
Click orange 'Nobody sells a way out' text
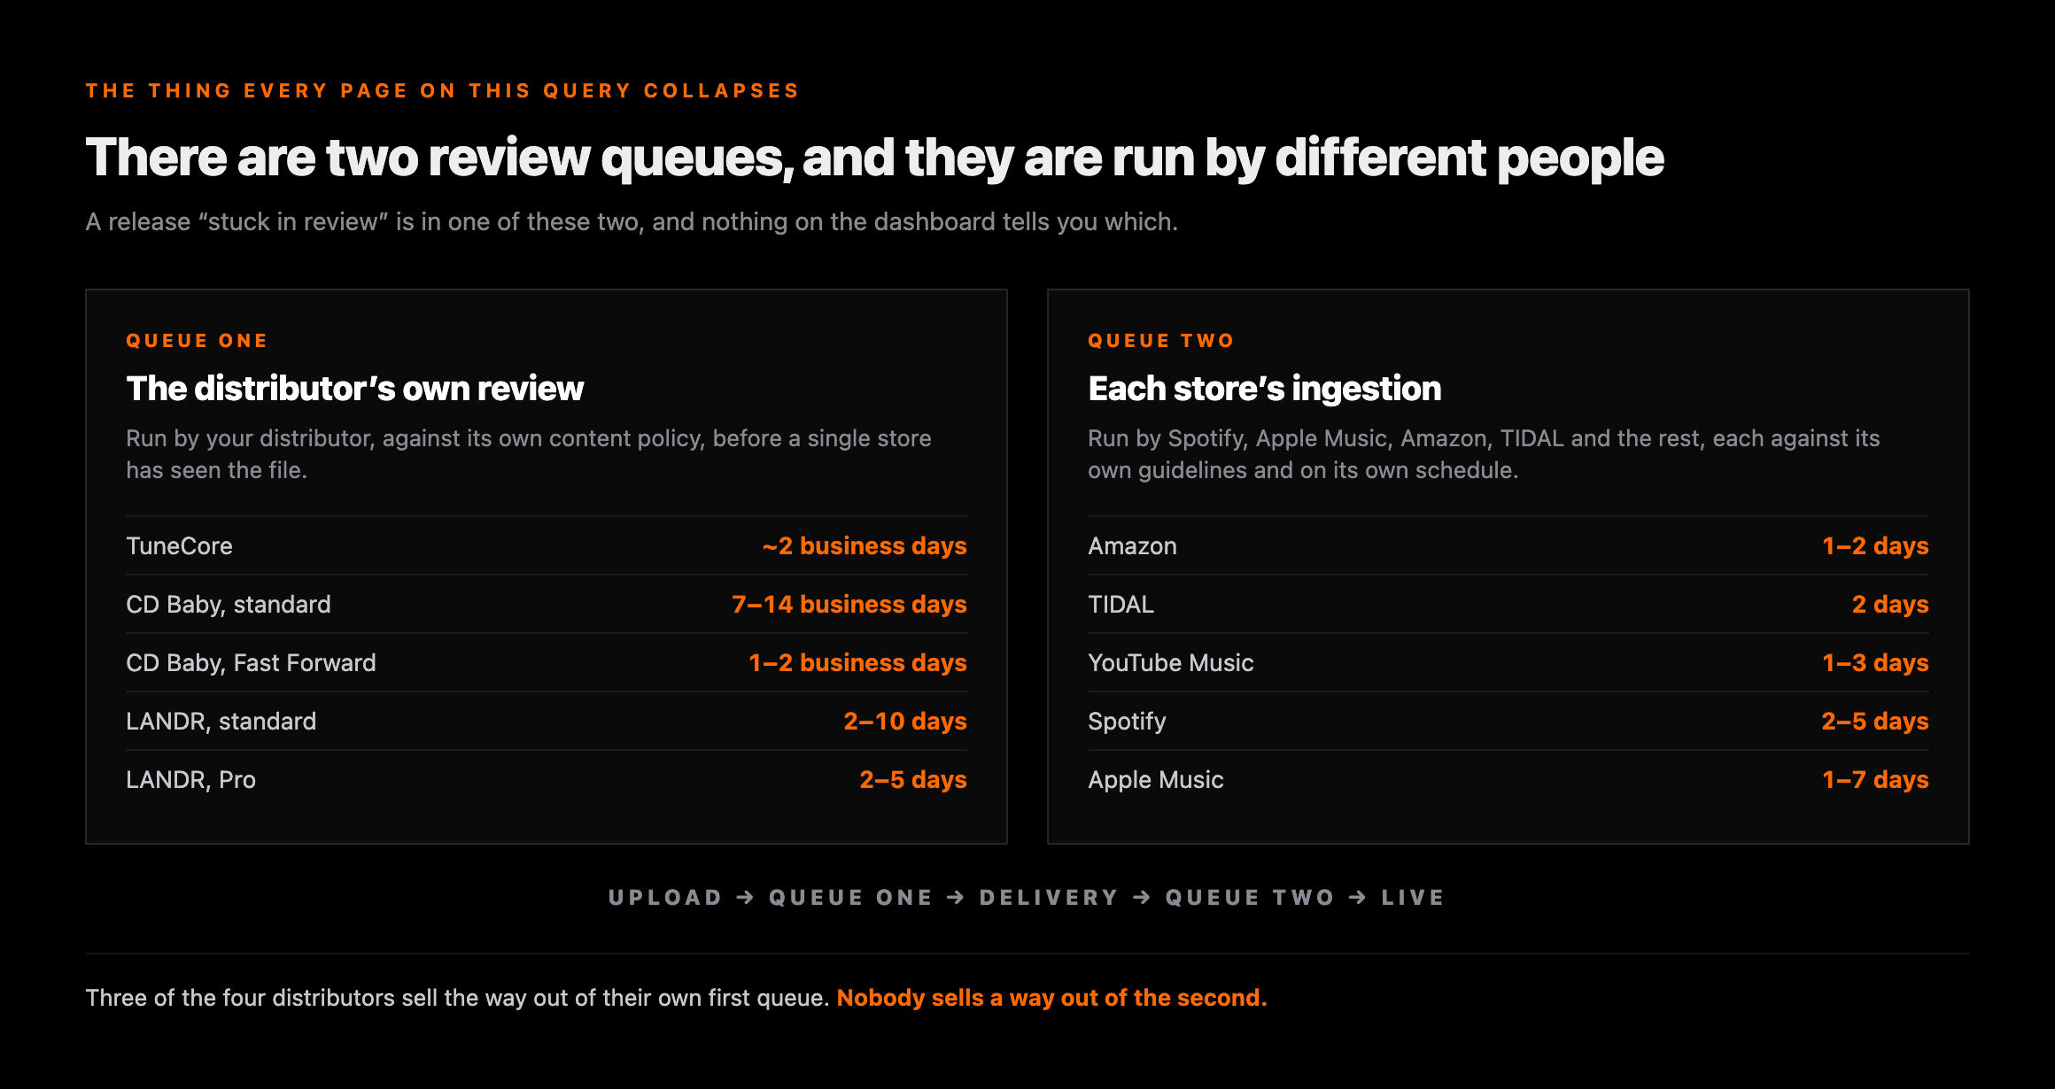[x=1051, y=998]
